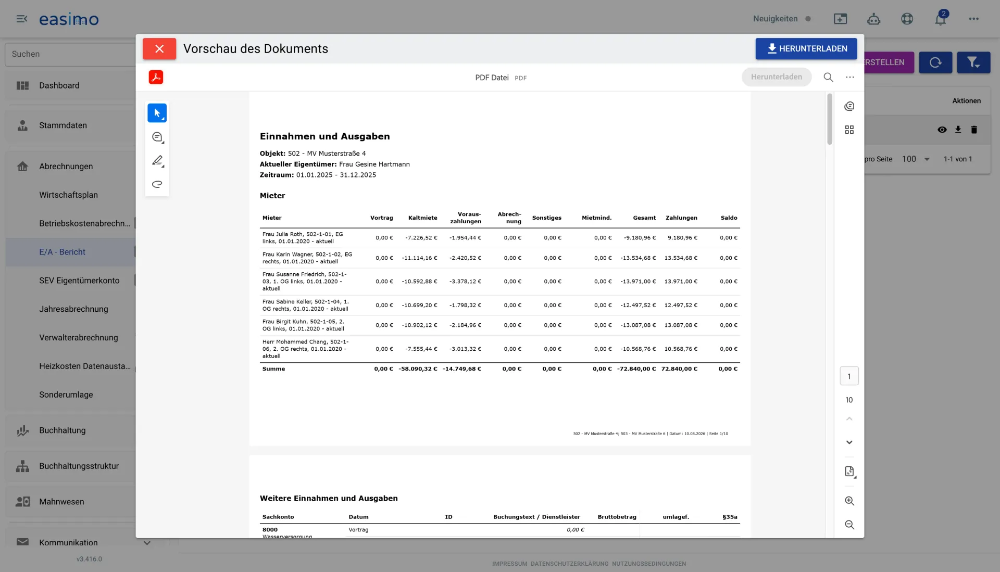Click the Dashboard grid icon

pos(22,85)
